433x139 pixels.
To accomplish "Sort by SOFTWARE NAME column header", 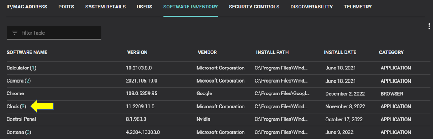I will [x=27, y=52].
